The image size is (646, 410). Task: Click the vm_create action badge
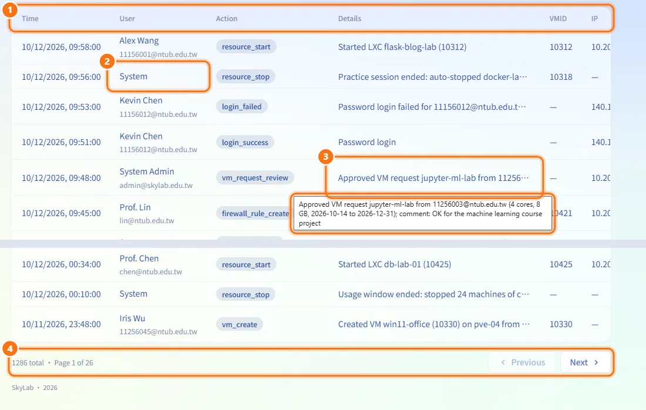pos(240,325)
